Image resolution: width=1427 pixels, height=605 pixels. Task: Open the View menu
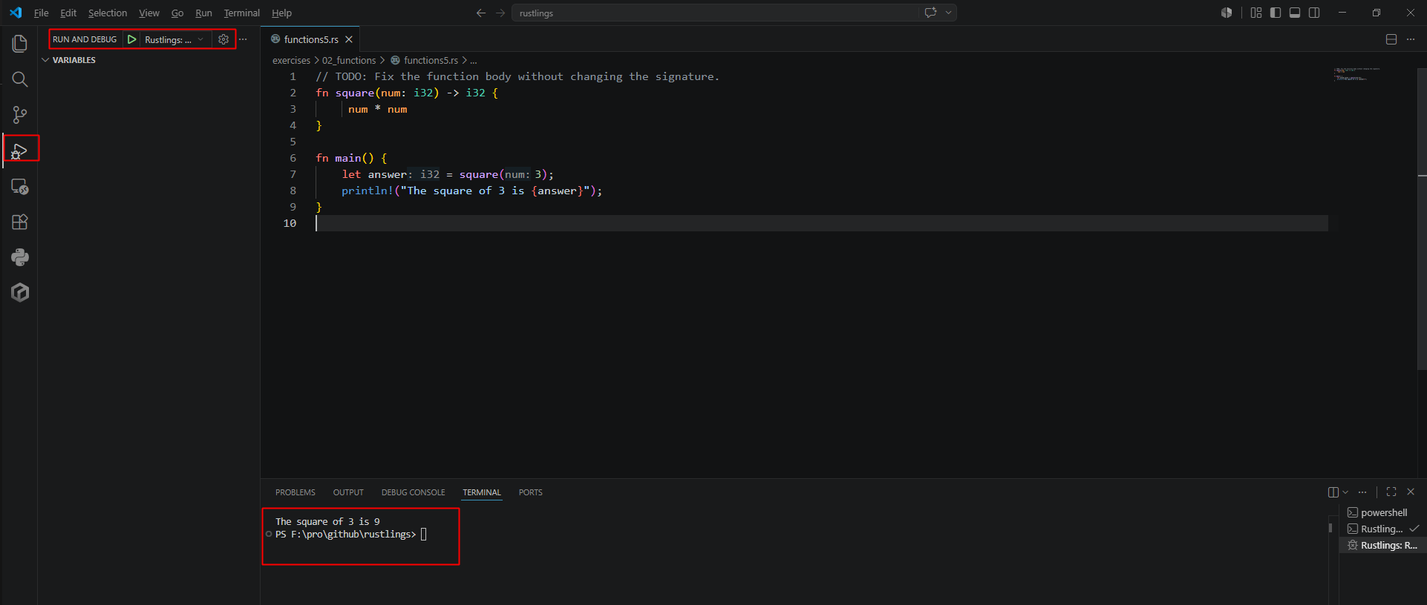click(149, 13)
